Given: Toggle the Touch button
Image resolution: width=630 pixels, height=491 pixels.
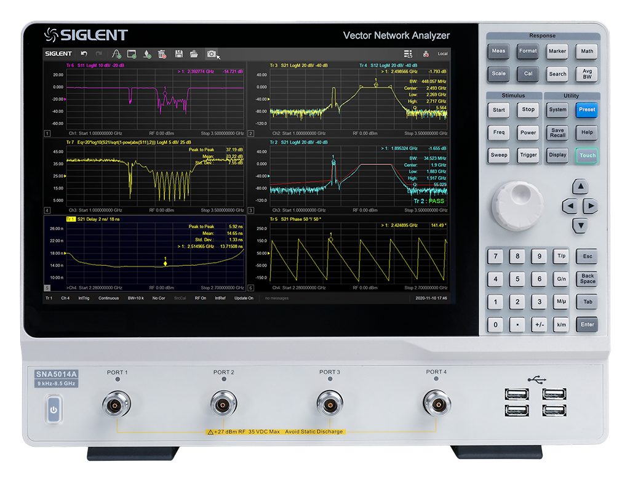Looking at the screenshot, I should click(x=587, y=155).
